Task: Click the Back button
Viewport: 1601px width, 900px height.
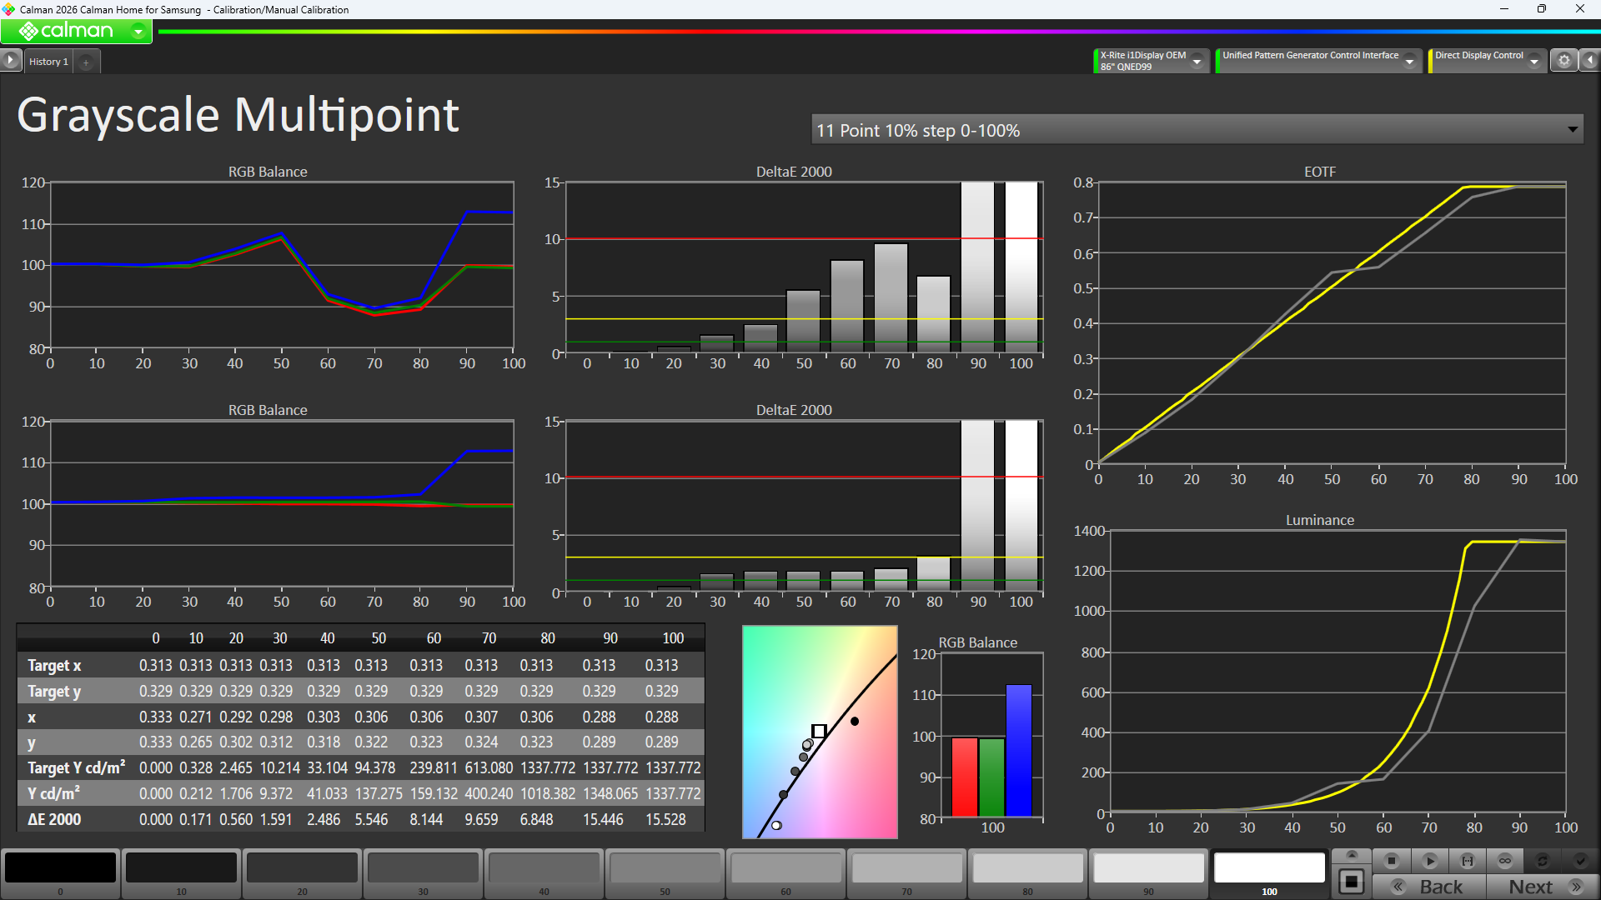Action: pos(1429,887)
